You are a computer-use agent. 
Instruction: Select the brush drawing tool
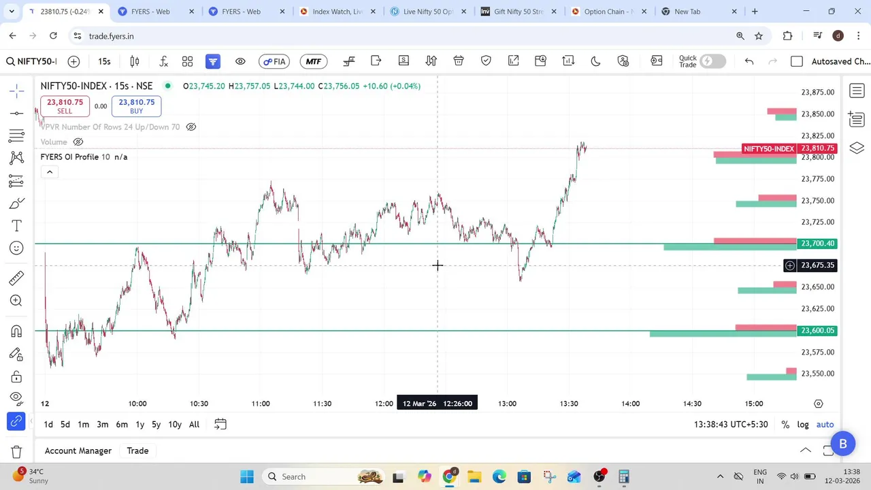[17, 203]
